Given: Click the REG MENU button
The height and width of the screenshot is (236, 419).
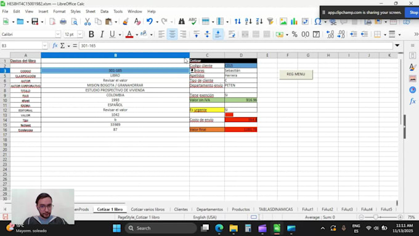Looking at the screenshot, I should point(296,74).
